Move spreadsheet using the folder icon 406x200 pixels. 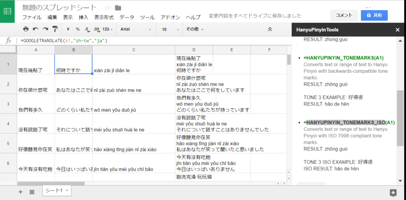[x=118, y=8]
